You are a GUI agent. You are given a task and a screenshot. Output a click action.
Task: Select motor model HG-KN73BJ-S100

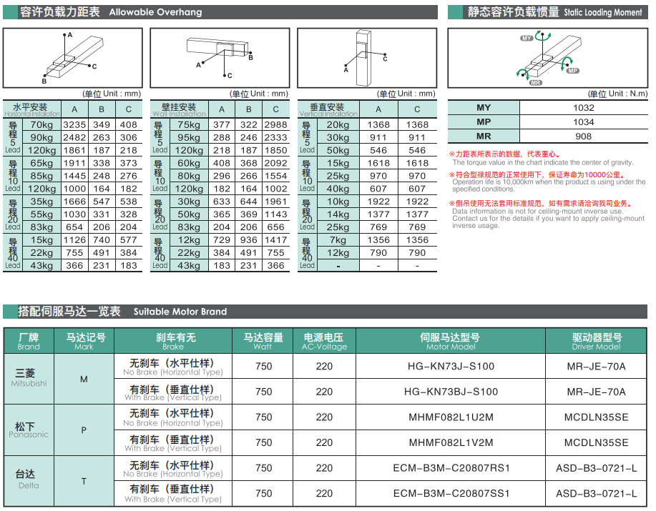click(x=450, y=392)
